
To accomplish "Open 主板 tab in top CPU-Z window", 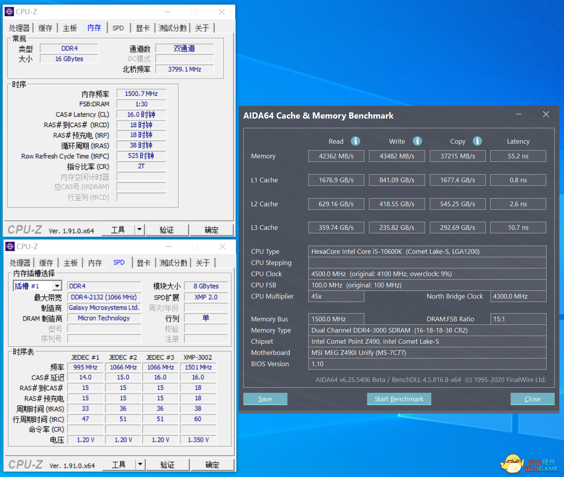I will tap(70, 28).
